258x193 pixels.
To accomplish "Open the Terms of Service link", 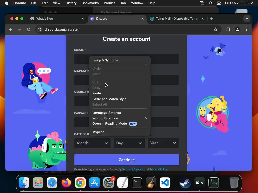I will tap(133, 169).
